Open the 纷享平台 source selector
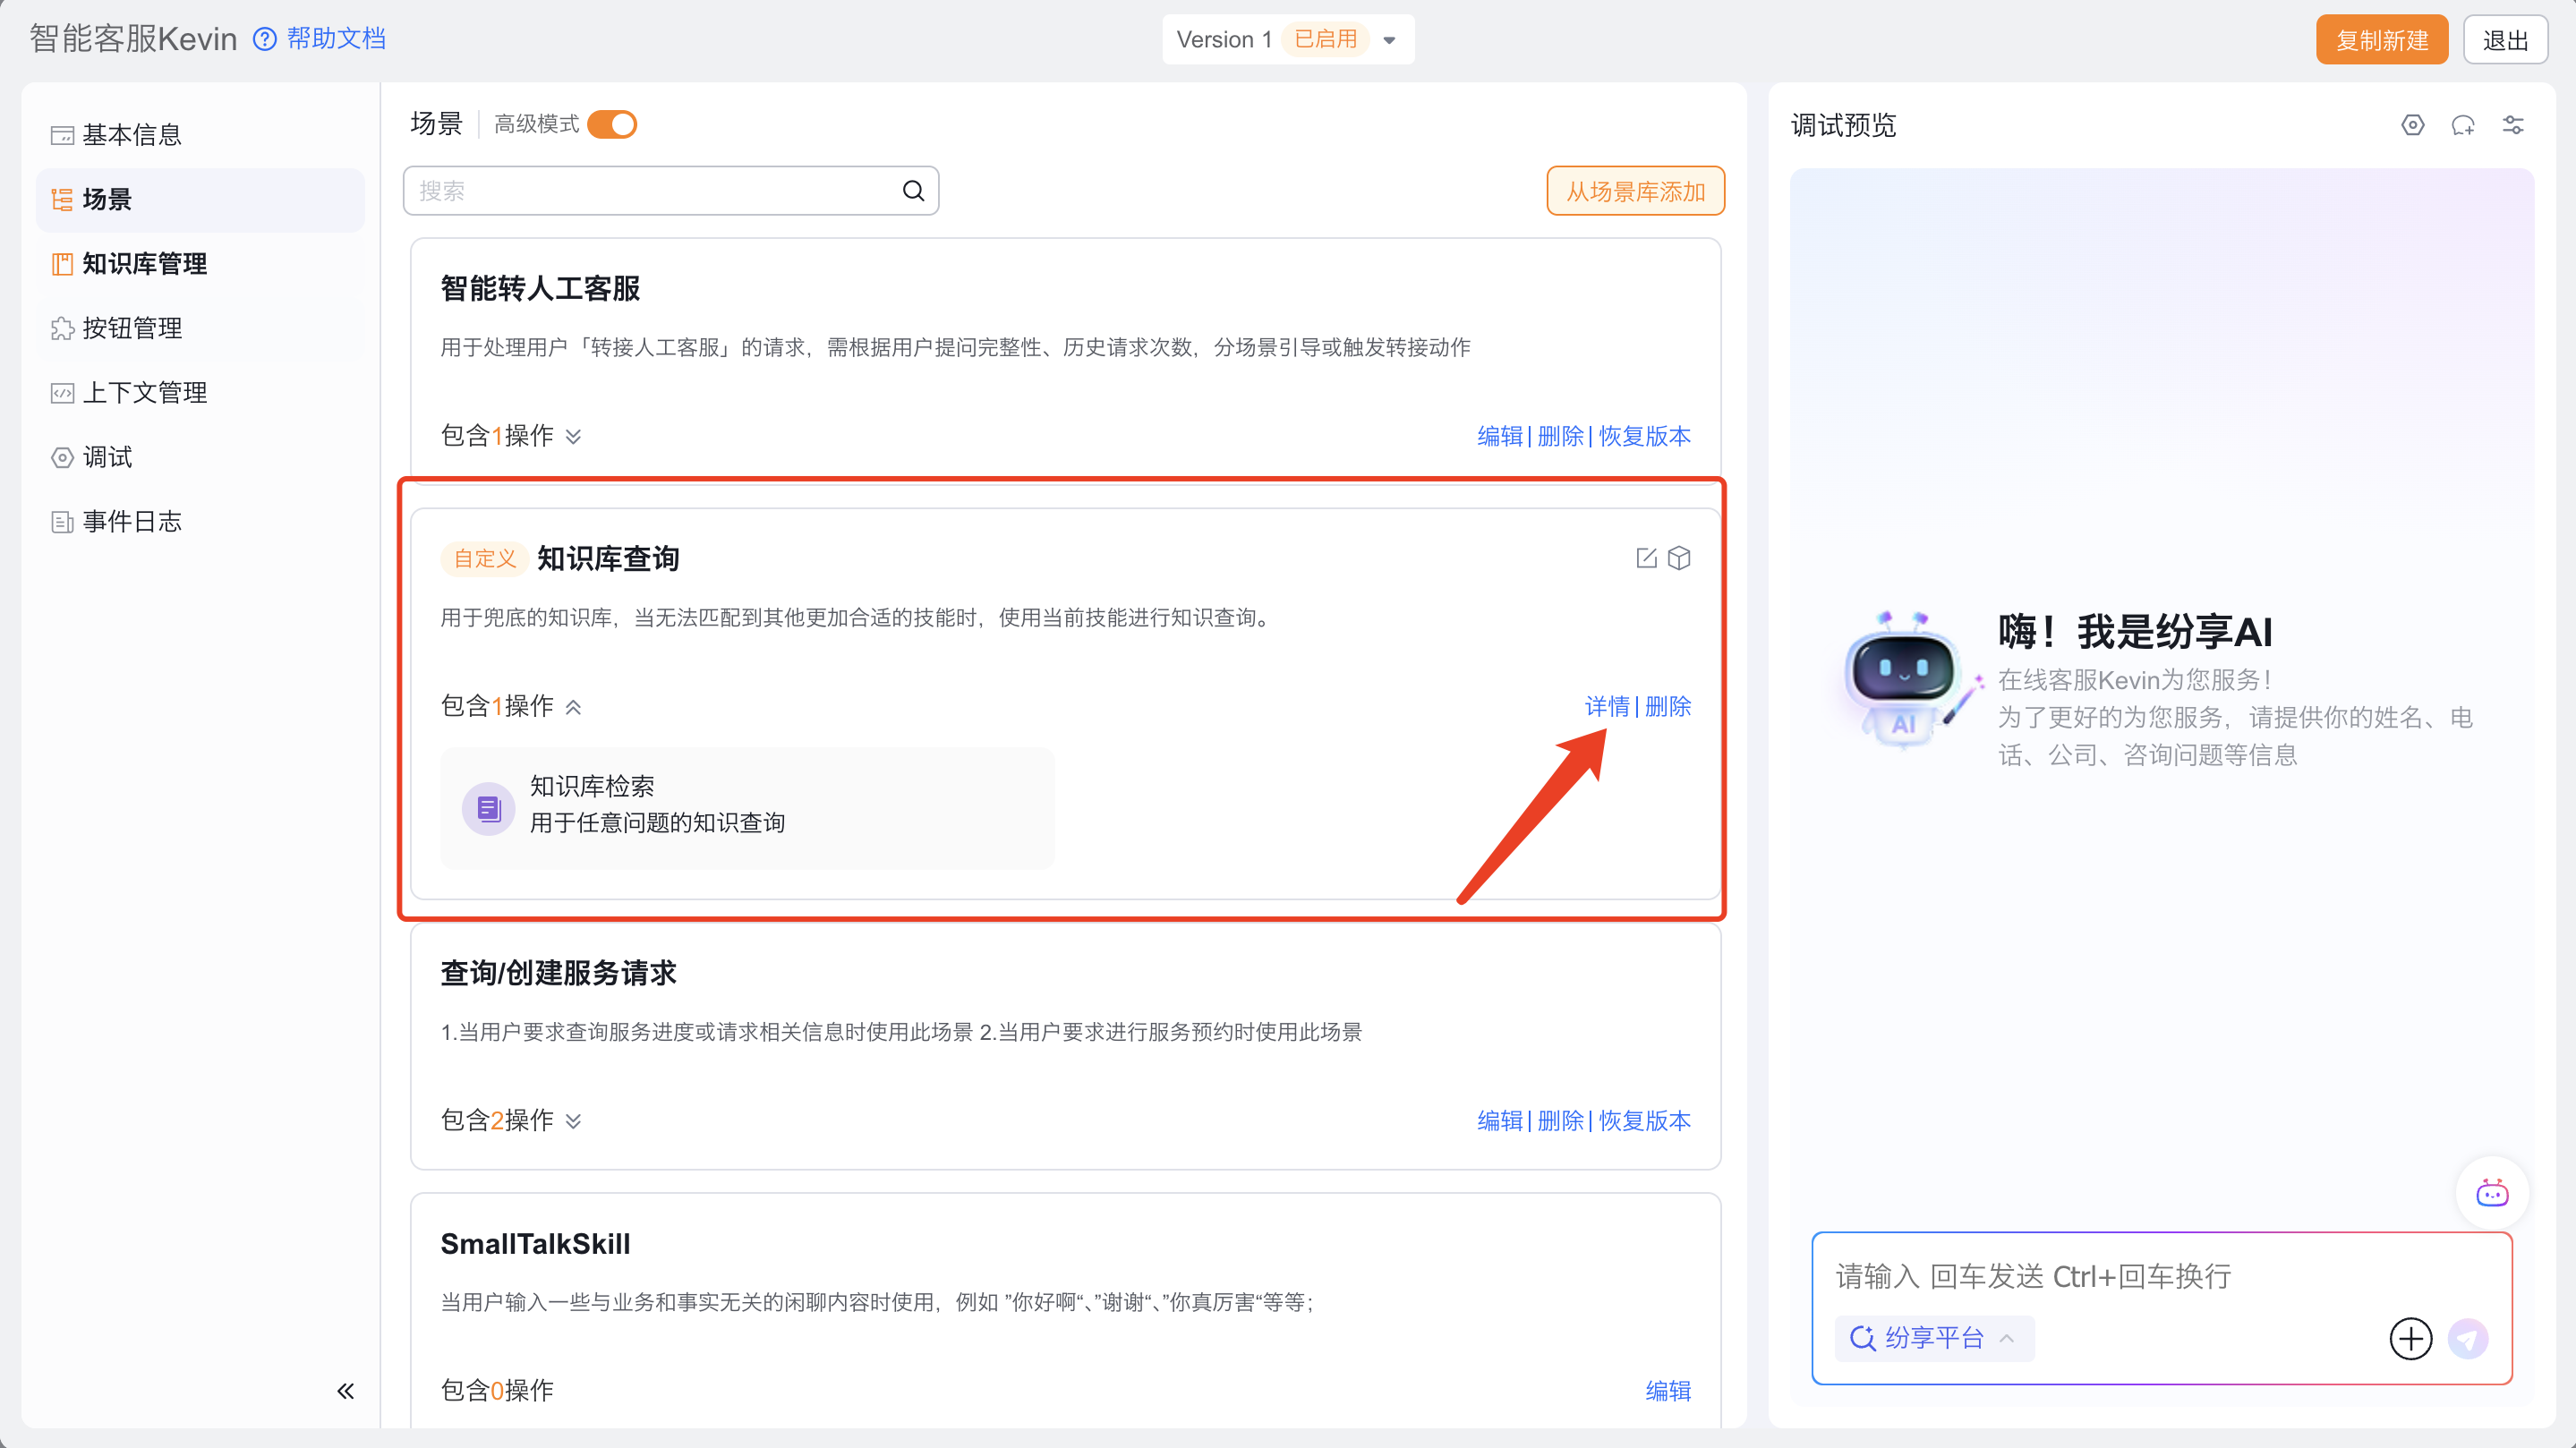 click(1933, 1338)
